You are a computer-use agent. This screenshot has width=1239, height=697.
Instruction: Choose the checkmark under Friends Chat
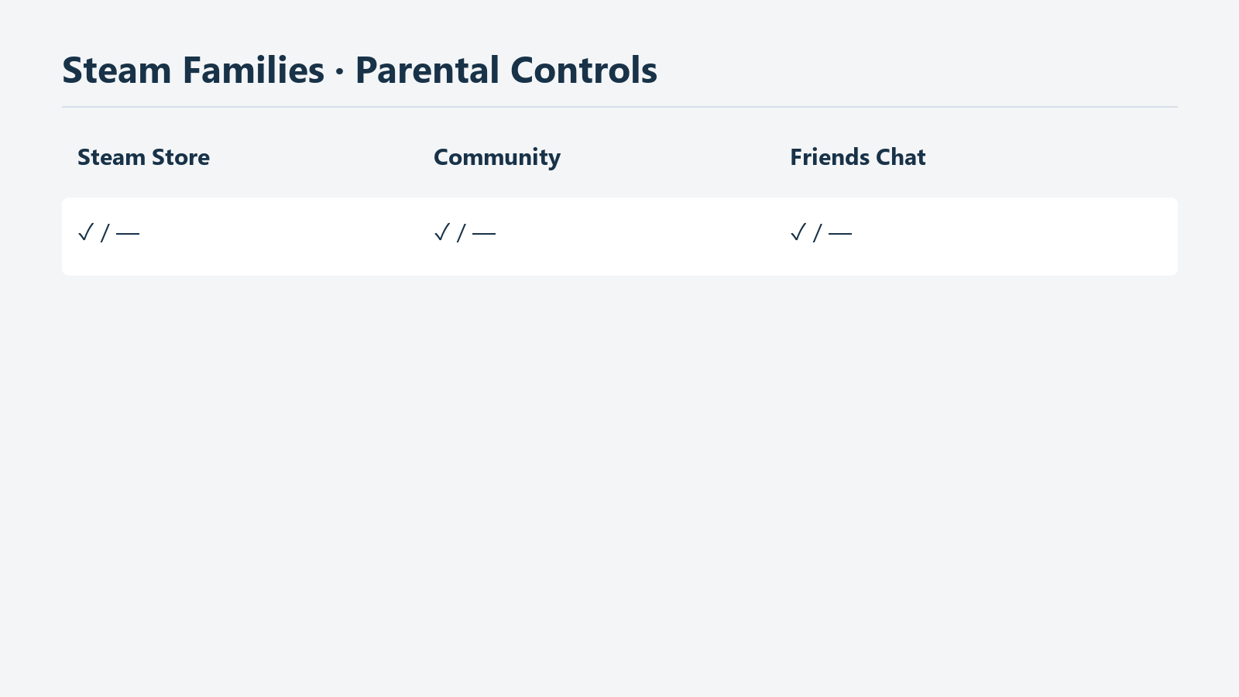coord(798,232)
